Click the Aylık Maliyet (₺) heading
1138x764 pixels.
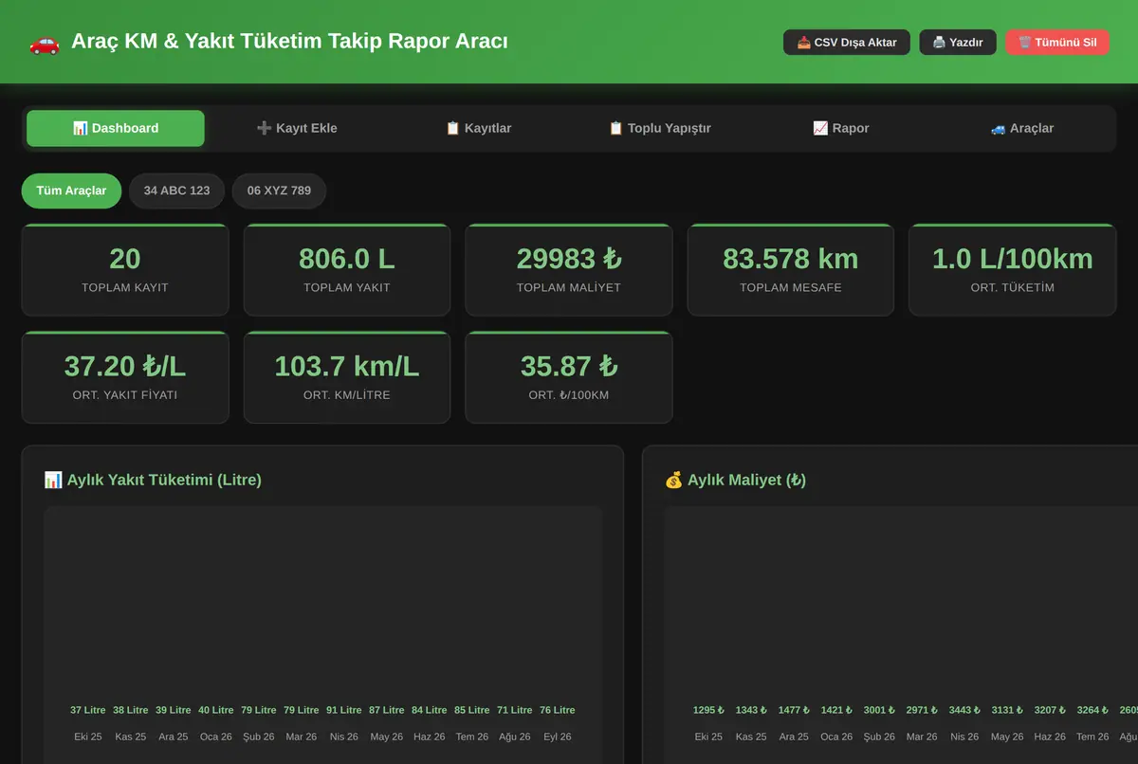[x=736, y=480]
